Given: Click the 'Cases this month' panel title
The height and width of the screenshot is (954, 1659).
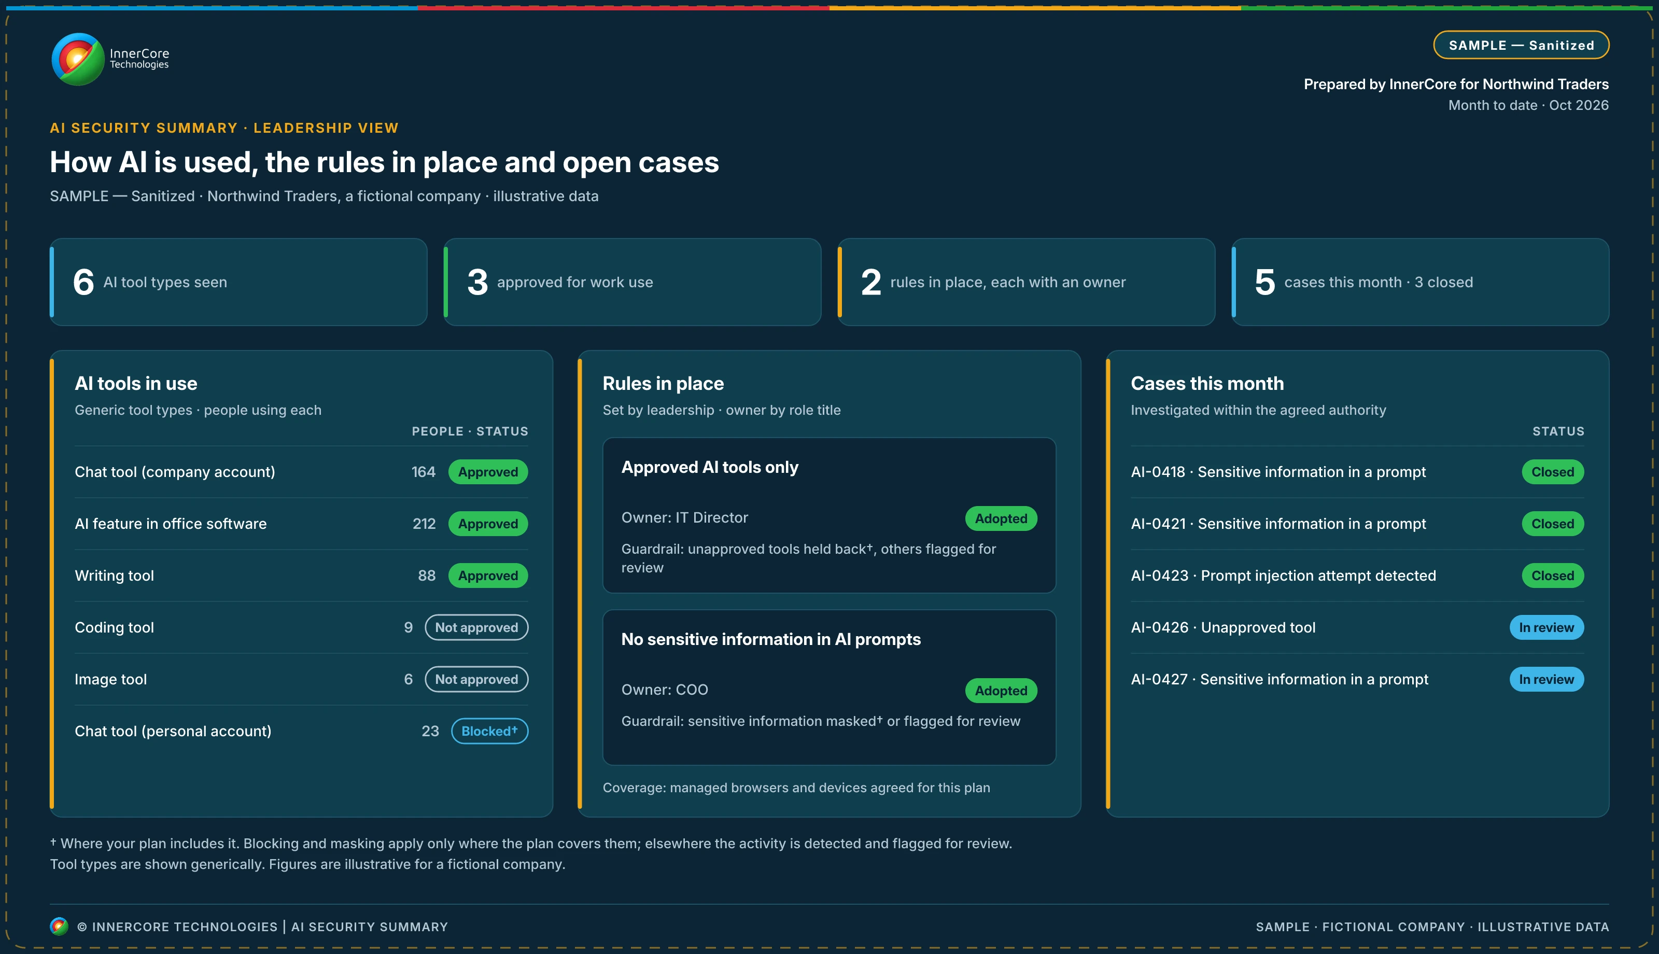Looking at the screenshot, I should 1207,383.
